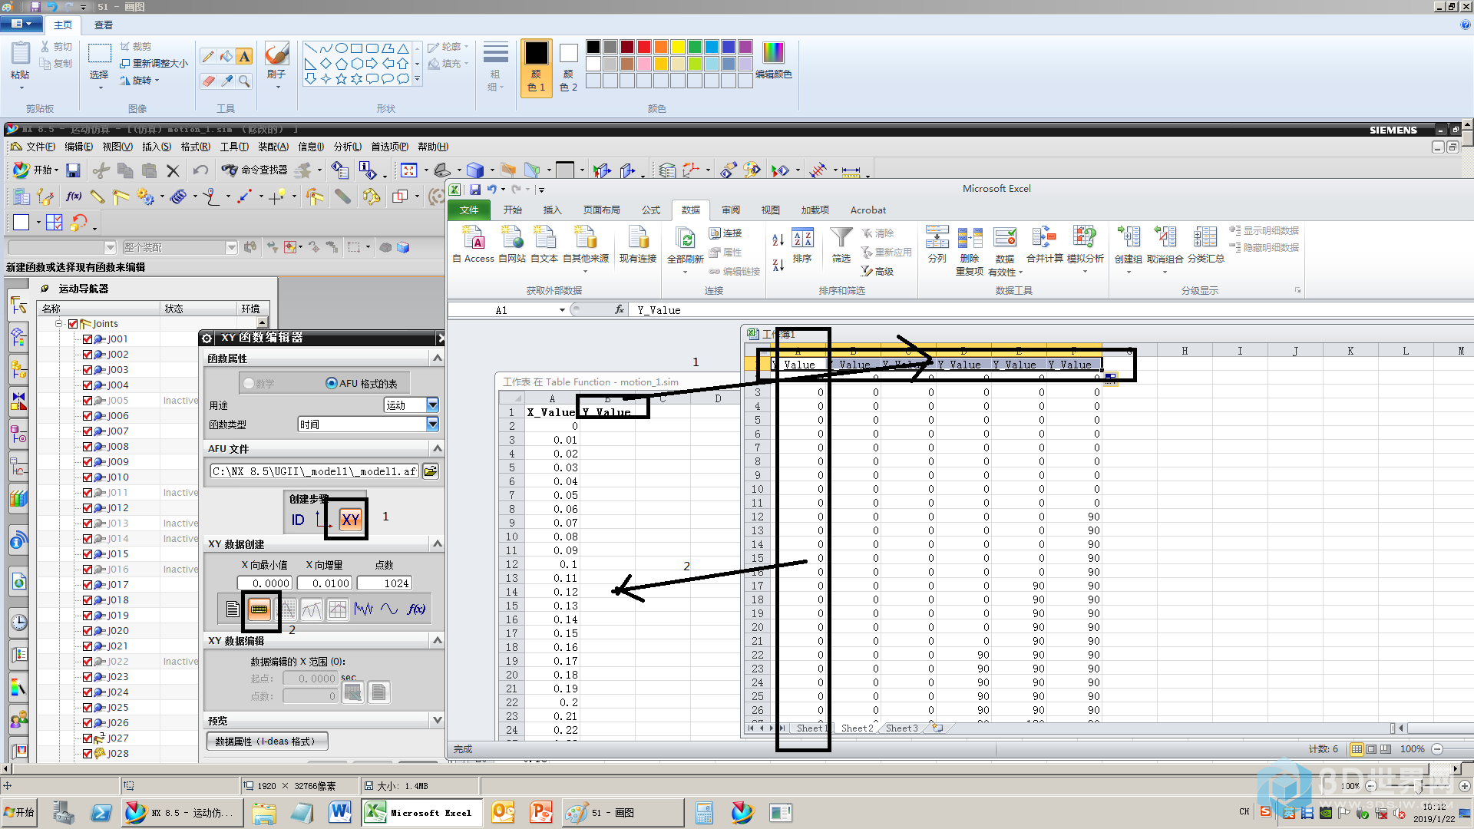
Task: Select the AFU 格式的表 radio button
Action: click(x=331, y=383)
